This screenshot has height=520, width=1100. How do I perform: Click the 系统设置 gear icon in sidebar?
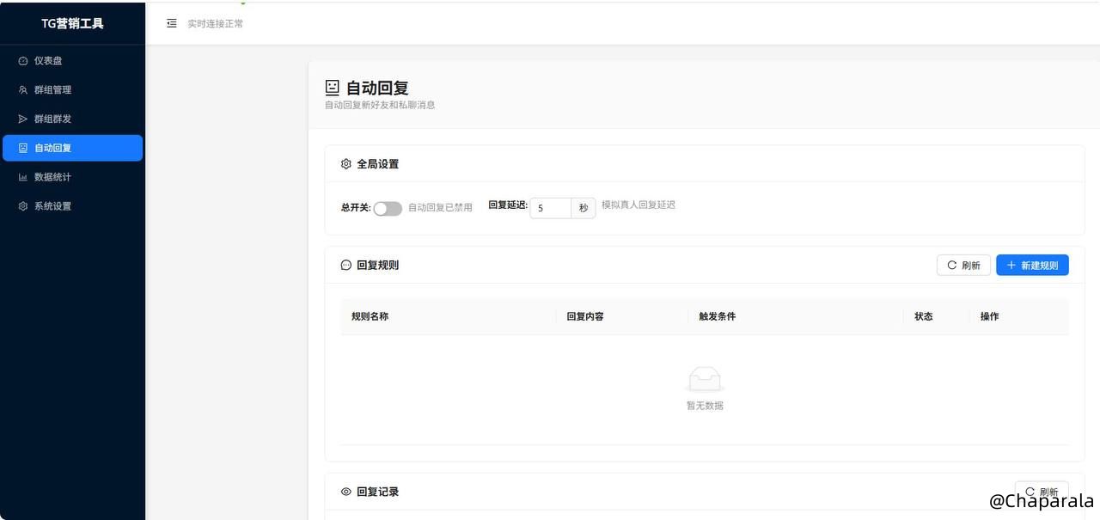(x=23, y=206)
